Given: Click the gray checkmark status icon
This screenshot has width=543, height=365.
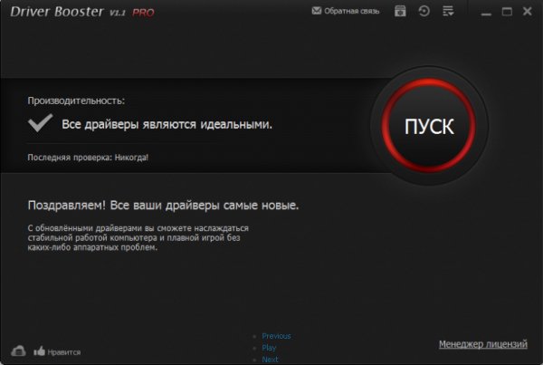Looking at the screenshot, I should point(40,122).
